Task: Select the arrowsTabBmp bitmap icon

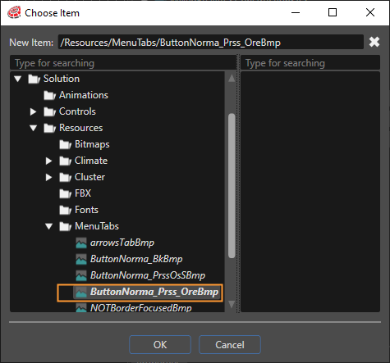Action: pyautogui.click(x=81, y=243)
